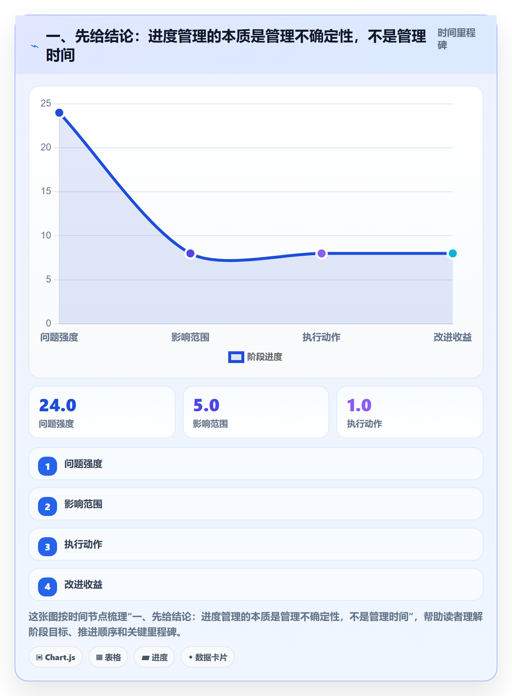Viewport: 512px width, 696px height.
Task: Click the 数据卡片 tag chip
Action: 208,657
